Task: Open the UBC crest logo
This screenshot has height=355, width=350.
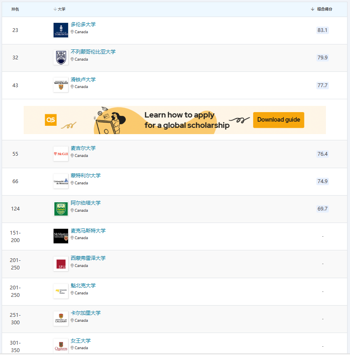Action: click(x=61, y=58)
